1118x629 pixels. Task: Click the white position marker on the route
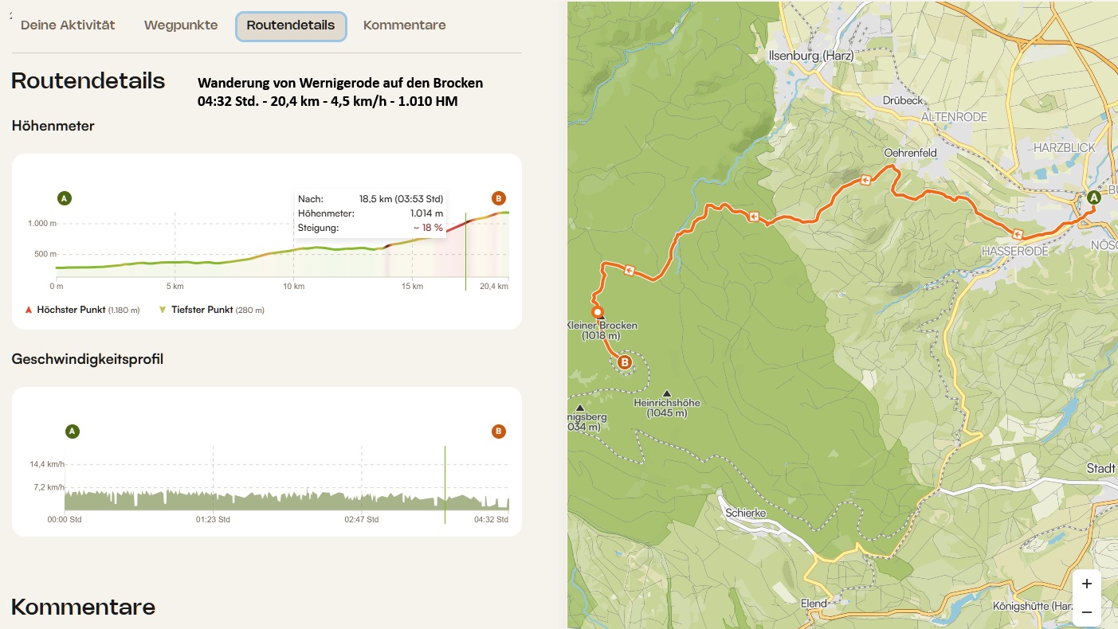[x=598, y=312]
